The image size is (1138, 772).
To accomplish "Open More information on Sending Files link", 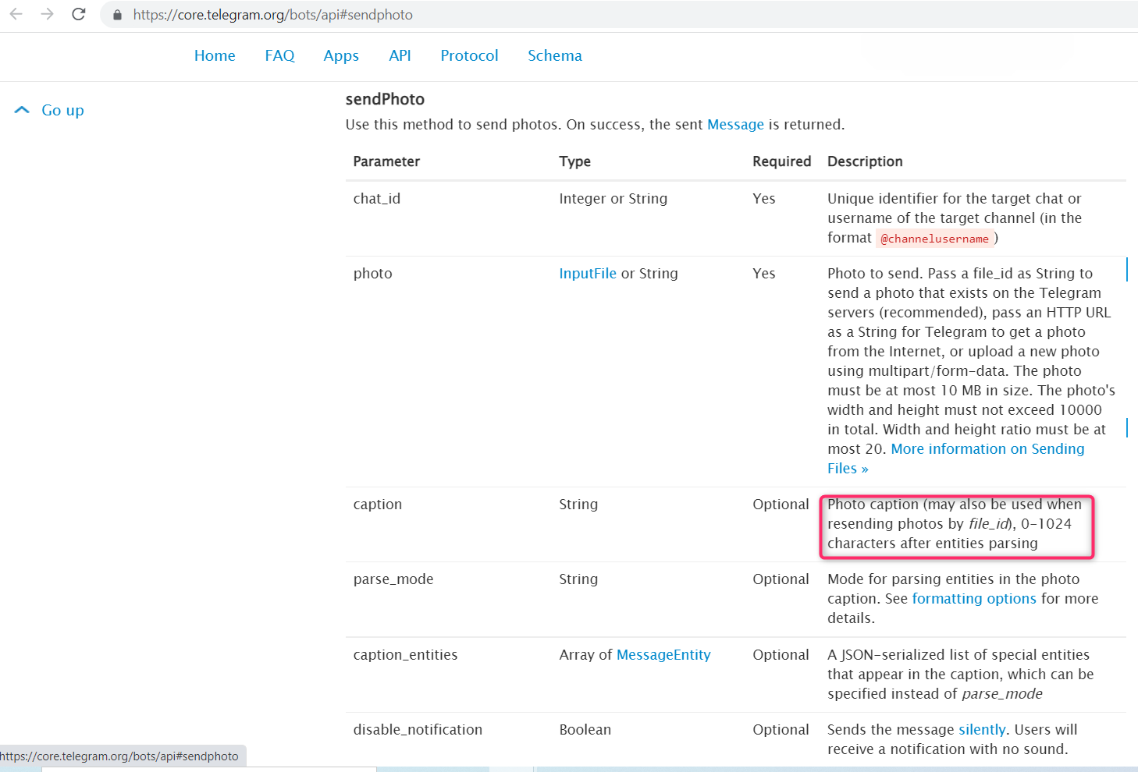I will pyautogui.click(x=955, y=459).
